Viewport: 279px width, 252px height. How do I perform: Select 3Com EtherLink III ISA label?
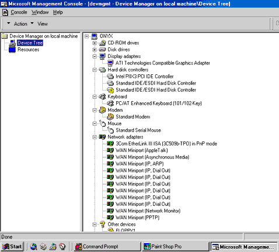coord(166,144)
